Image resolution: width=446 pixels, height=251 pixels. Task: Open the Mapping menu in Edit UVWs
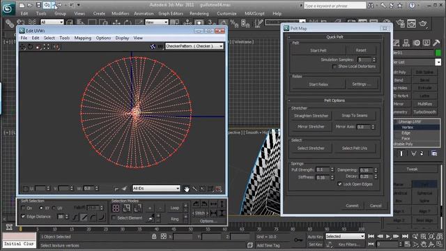coord(83,38)
